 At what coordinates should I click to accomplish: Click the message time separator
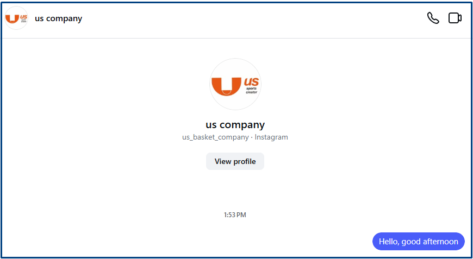point(235,215)
